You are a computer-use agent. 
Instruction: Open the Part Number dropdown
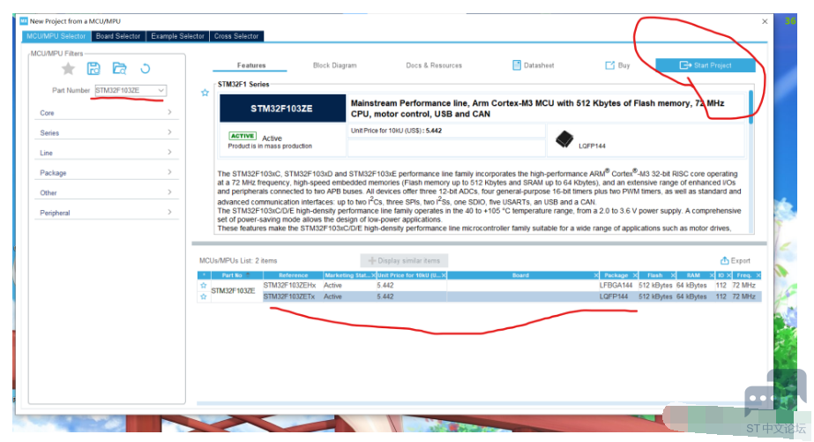coord(161,90)
